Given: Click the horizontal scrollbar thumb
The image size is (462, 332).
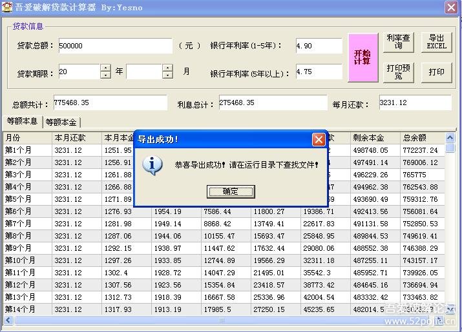Looking at the screenshot, I should tap(221, 320).
